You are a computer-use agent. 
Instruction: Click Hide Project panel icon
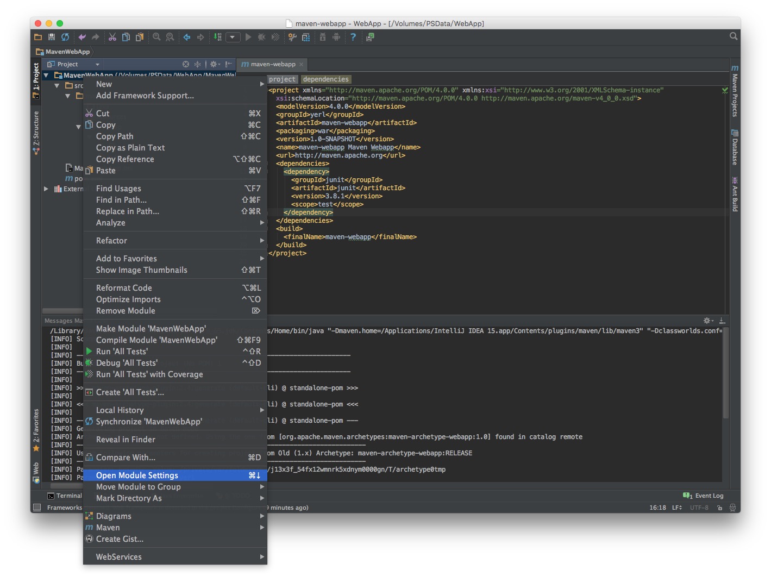[229, 64]
